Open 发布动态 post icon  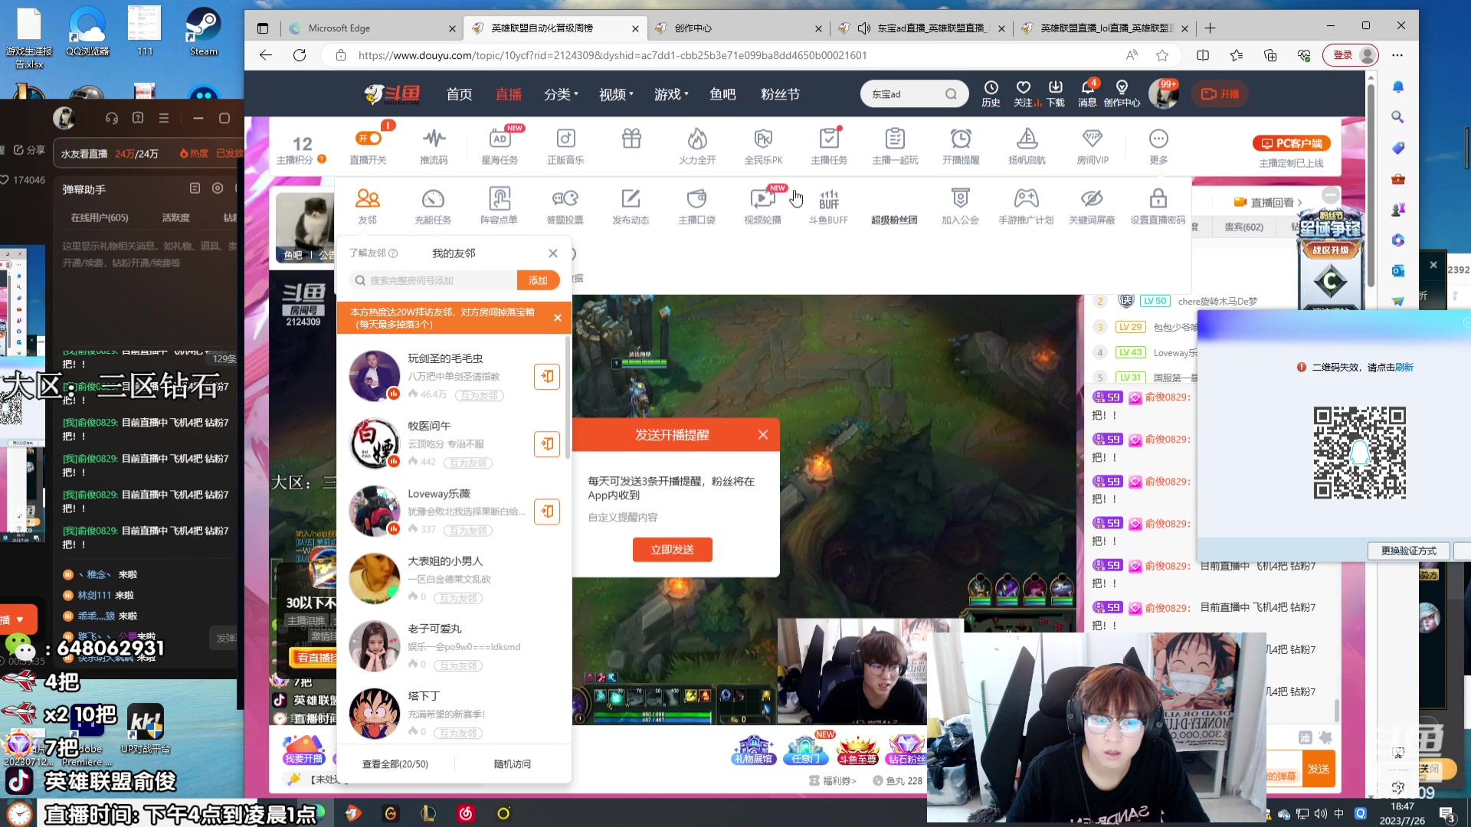click(631, 199)
